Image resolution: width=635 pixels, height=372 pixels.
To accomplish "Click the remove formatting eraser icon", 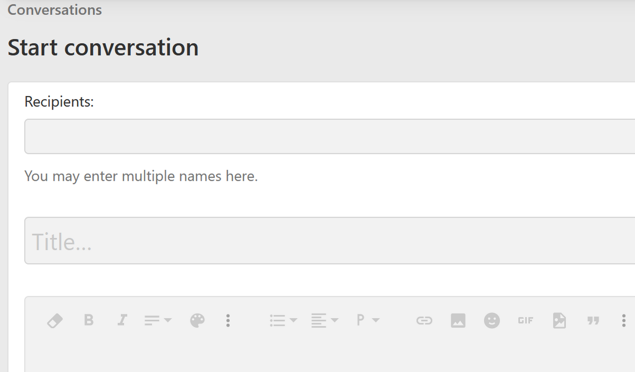I will [x=55, y=320].
